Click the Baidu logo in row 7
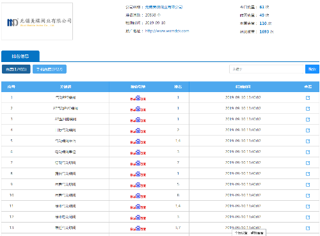This screenshot has height=236, width=320. (x=138, y=163)
